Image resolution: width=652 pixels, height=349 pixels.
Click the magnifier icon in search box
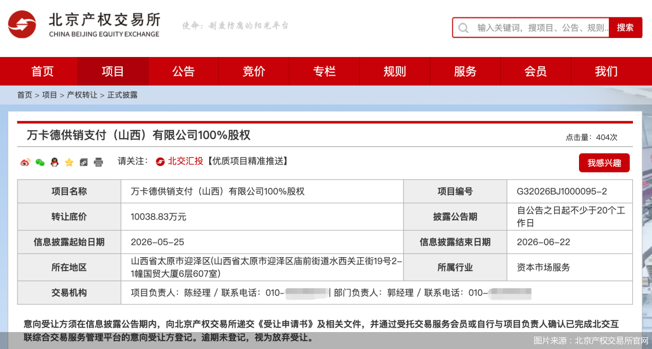point(463,28)
